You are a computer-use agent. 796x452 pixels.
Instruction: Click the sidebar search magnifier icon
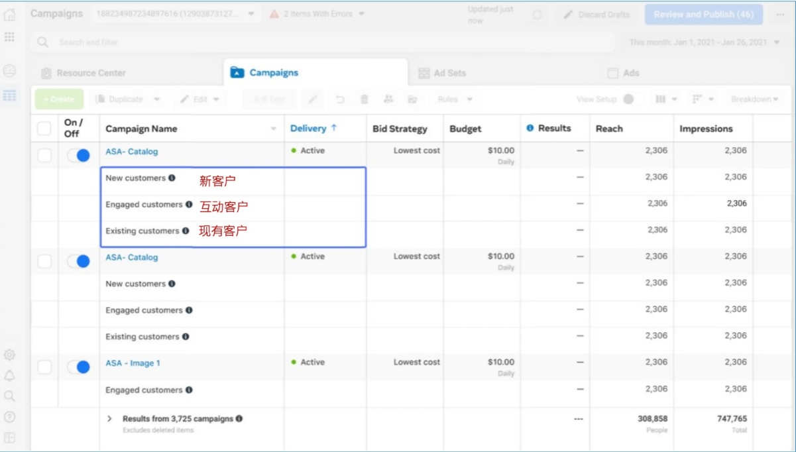pos(9,396)
